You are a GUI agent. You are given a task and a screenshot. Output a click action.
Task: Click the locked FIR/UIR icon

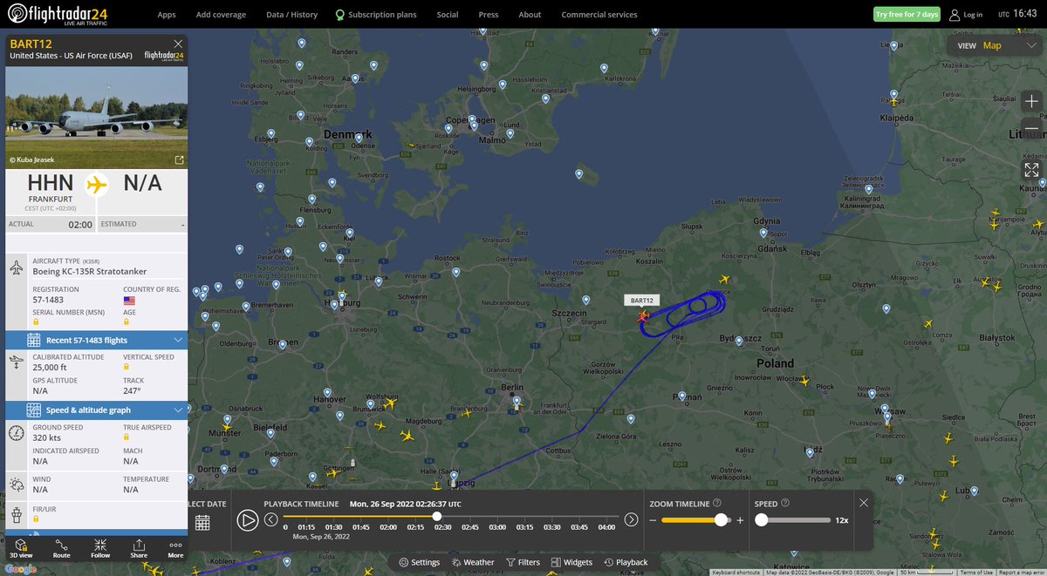click(x=37, y=518)
